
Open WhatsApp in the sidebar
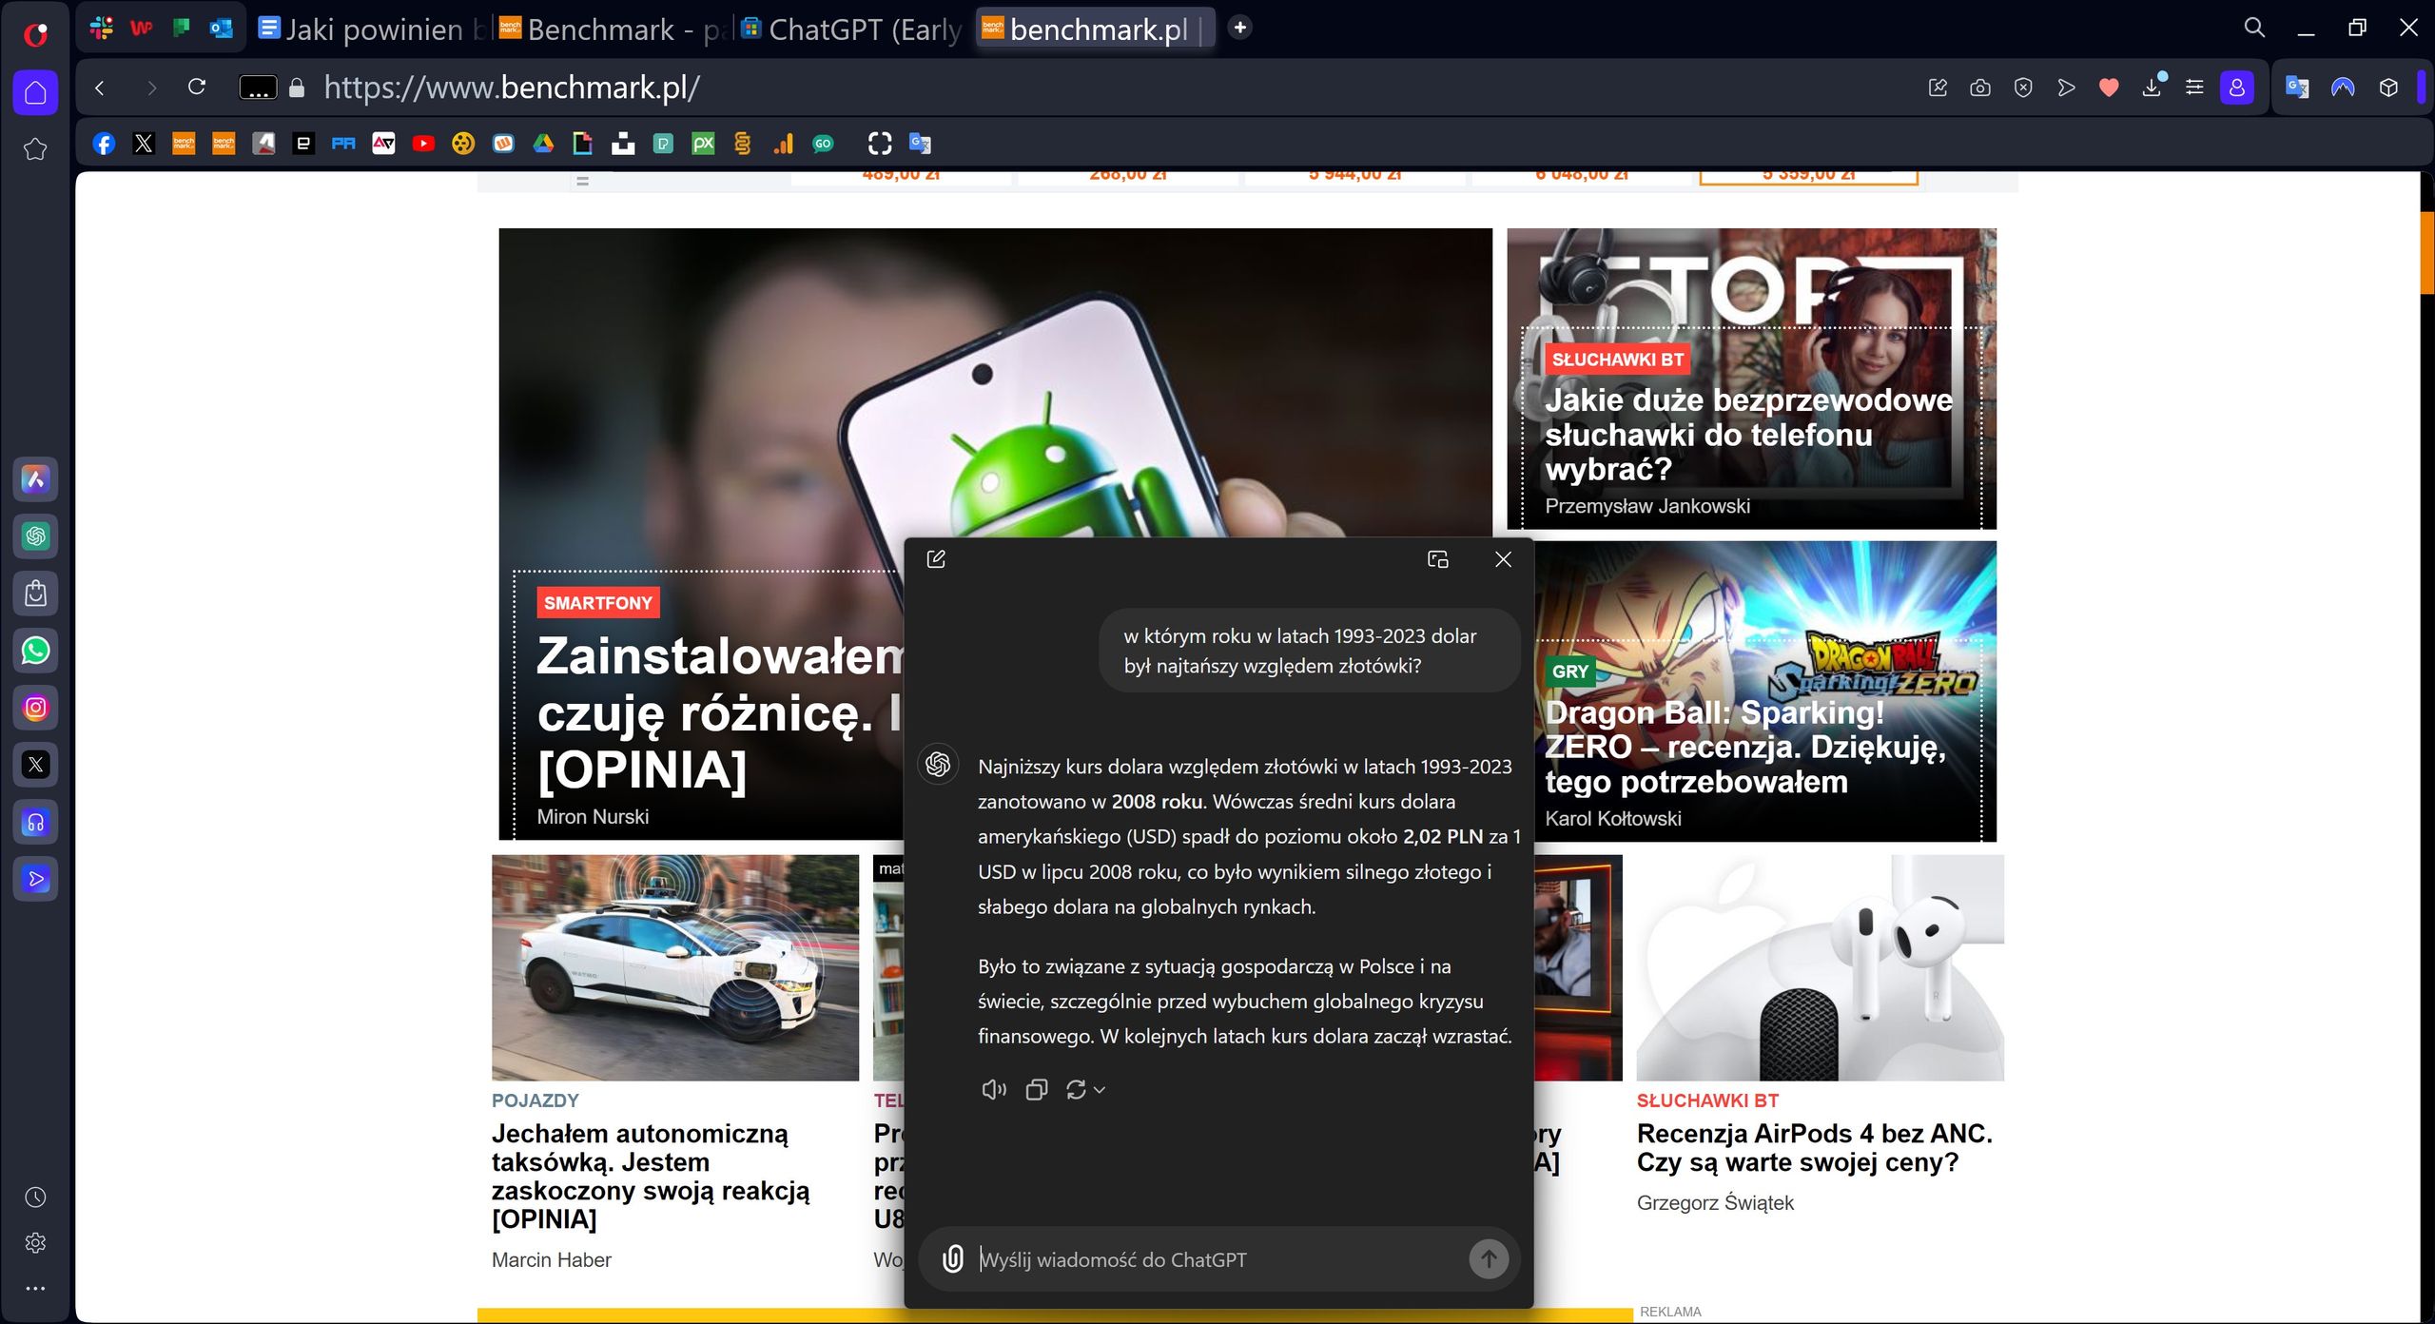35,651
